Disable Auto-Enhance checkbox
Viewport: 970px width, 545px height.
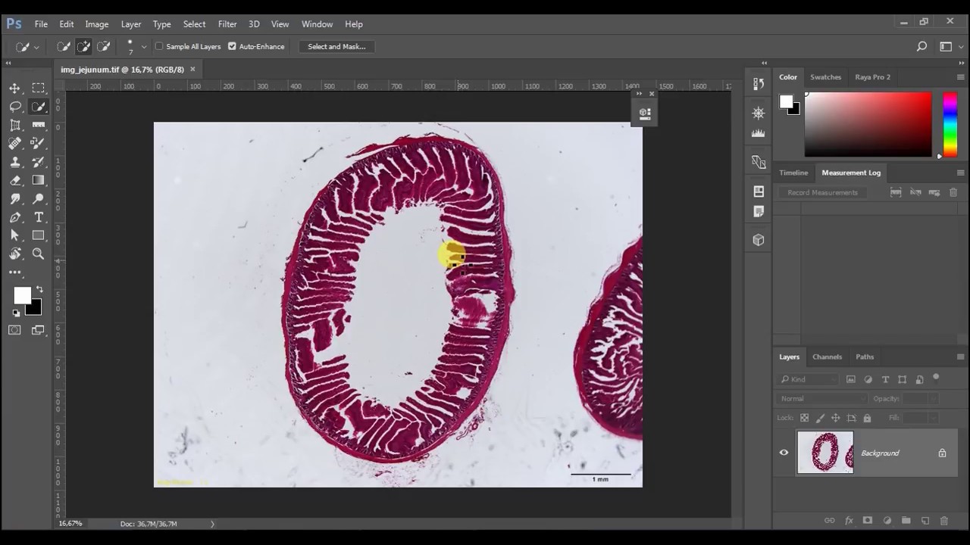click(232, 46)
